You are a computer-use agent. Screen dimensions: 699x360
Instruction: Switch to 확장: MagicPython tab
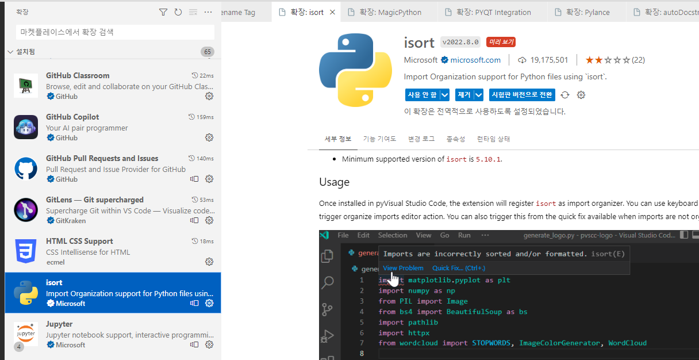pyautogui.click(x=390, y=12)
